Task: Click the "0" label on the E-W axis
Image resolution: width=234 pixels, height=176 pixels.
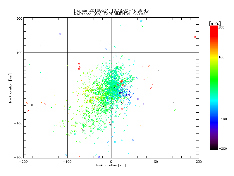Action: pos(111,162)
